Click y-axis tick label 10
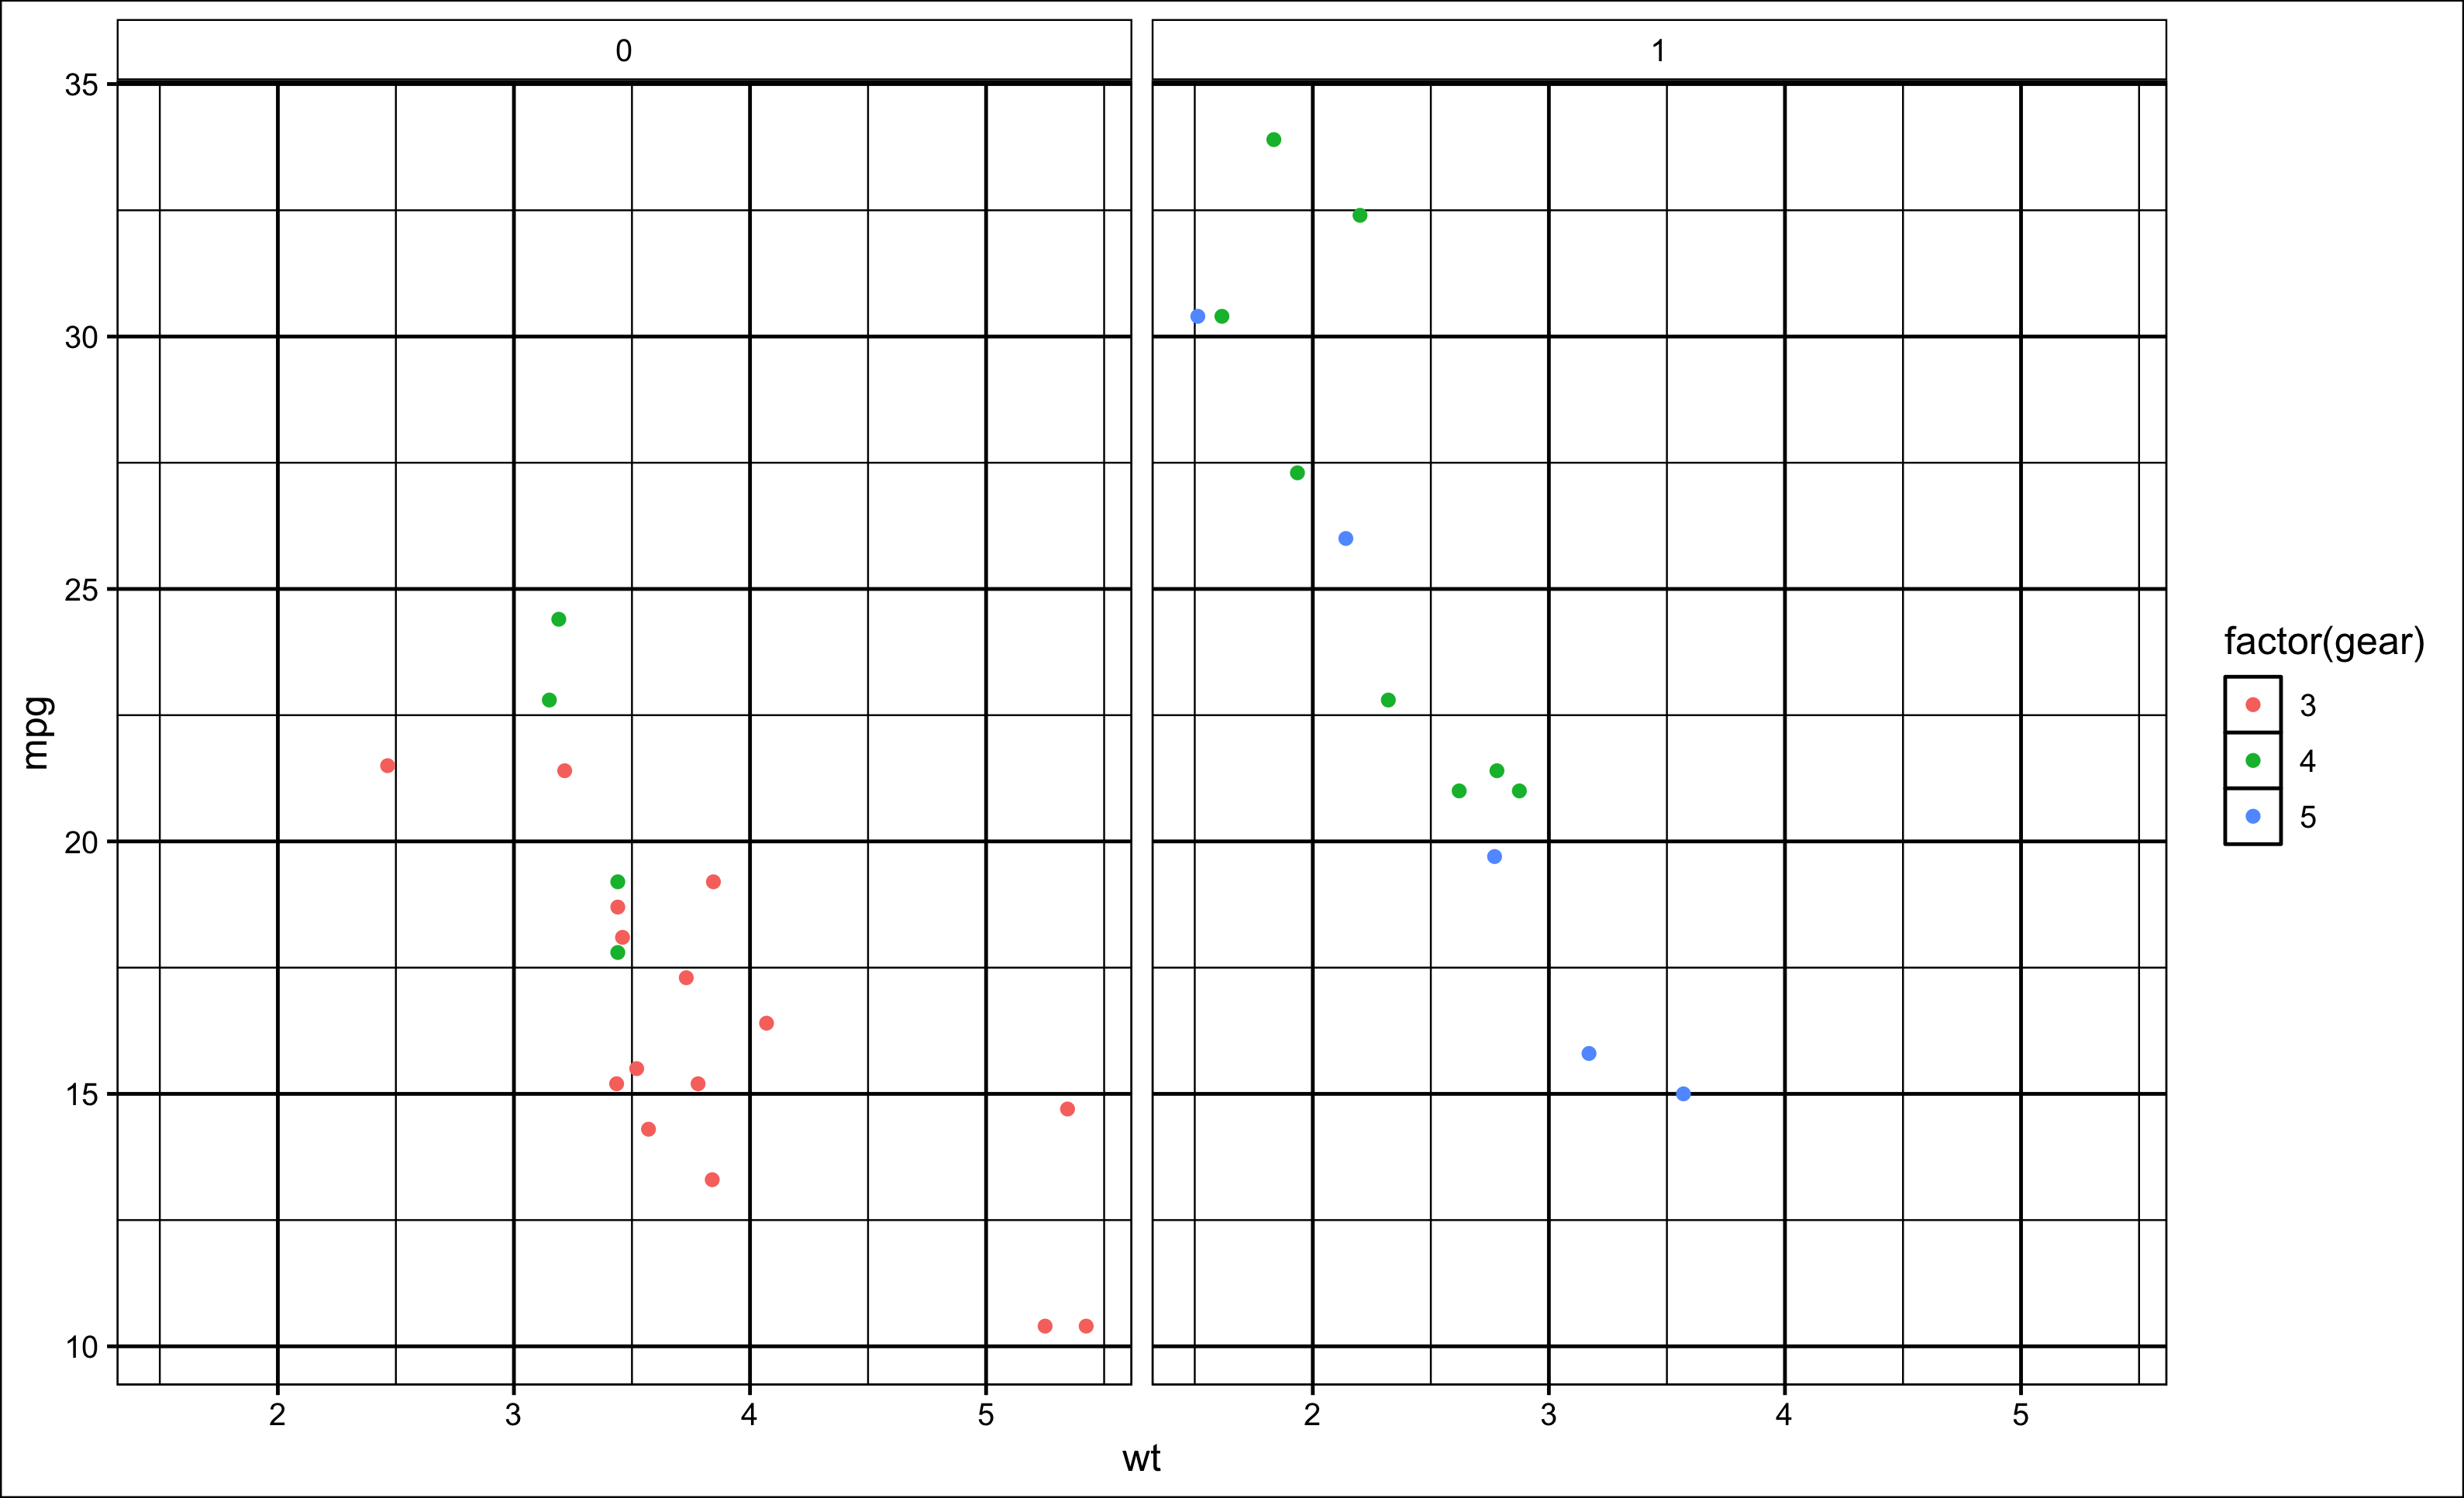The height and width of the screenshot is (1498, 2464). (x=82, y=1347)
